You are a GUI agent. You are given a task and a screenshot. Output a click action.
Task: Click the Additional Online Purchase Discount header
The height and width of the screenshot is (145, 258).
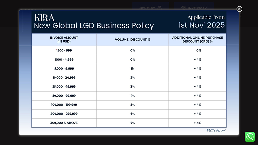197,40
